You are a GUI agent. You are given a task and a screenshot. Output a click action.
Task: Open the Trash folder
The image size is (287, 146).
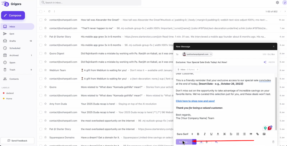(x=17, y=70)
